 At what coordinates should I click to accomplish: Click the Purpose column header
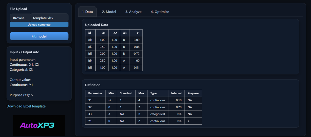click(193, 93)
